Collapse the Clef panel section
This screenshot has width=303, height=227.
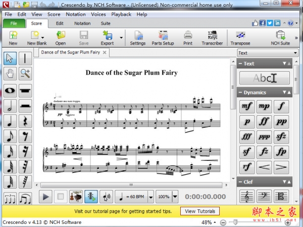tap(240, 182)
